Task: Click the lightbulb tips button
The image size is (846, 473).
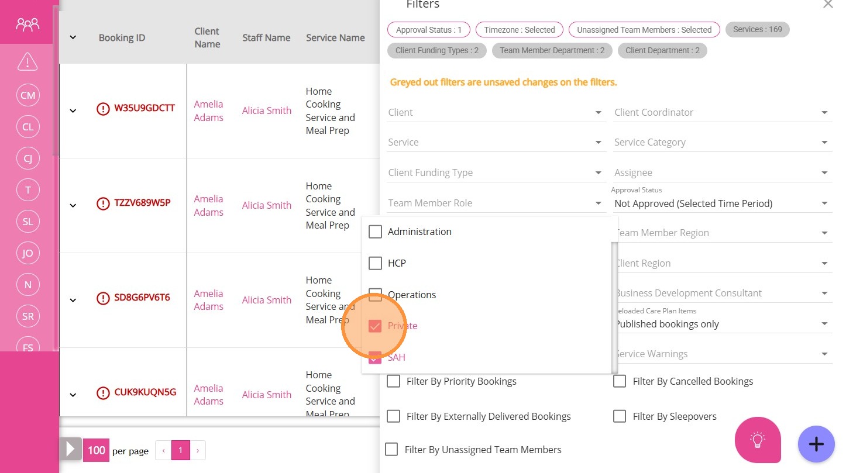Action: pos(758,440)
